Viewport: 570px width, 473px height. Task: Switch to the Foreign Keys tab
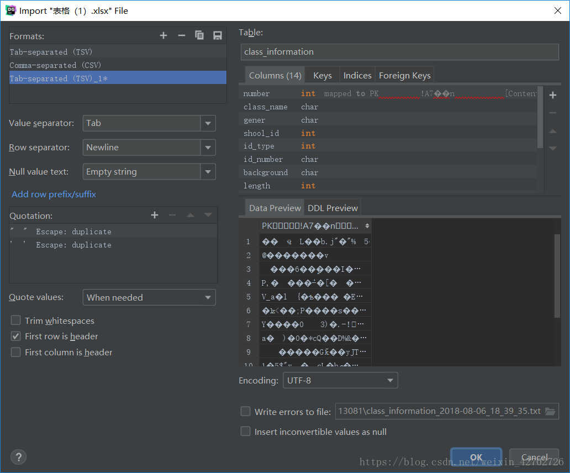[x=405, y=75]
